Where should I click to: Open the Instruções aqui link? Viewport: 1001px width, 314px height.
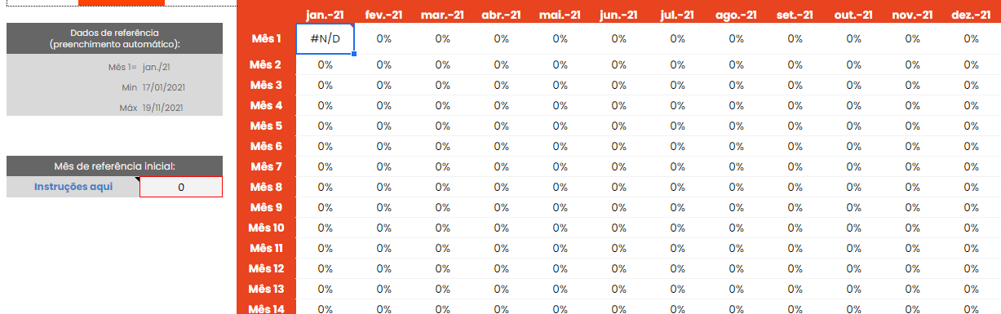pos(73,187)
